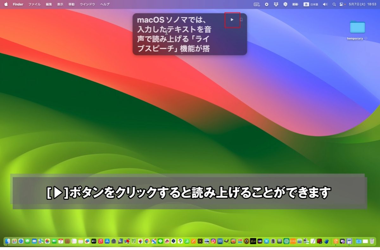Open Music from the Dock
Image resolution: width=380 pixels, height=250 pixels.
click(100, 241)
